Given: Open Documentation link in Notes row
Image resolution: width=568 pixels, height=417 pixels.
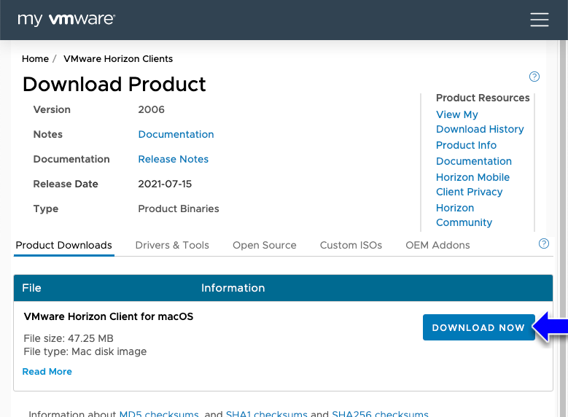Looking at the screenshot, I should tap(176, 134).
